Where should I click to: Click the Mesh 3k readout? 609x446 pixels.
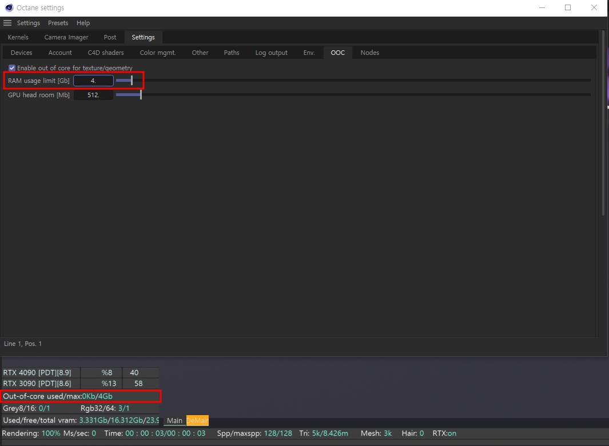376,433
